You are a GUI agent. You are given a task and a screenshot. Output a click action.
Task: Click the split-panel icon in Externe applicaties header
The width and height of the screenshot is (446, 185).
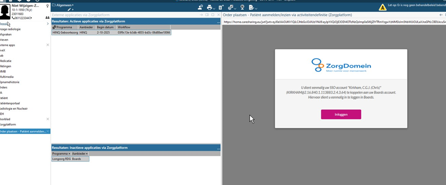207,15
